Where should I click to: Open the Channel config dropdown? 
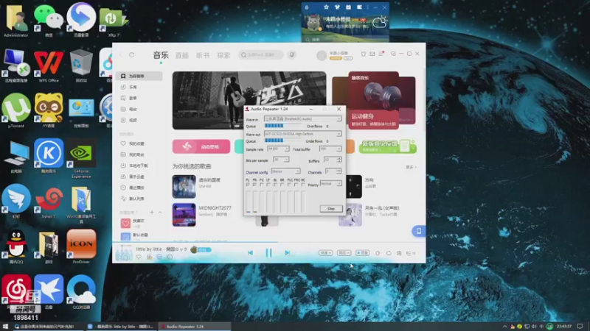pyautogui.click(x=285, y=171)
